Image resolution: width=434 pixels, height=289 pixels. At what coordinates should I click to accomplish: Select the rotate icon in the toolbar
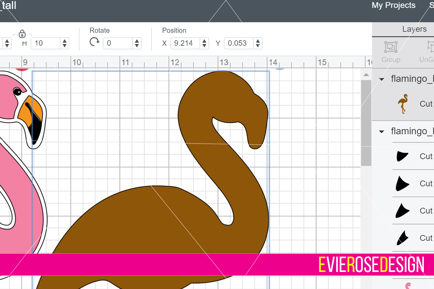point(94,42)
